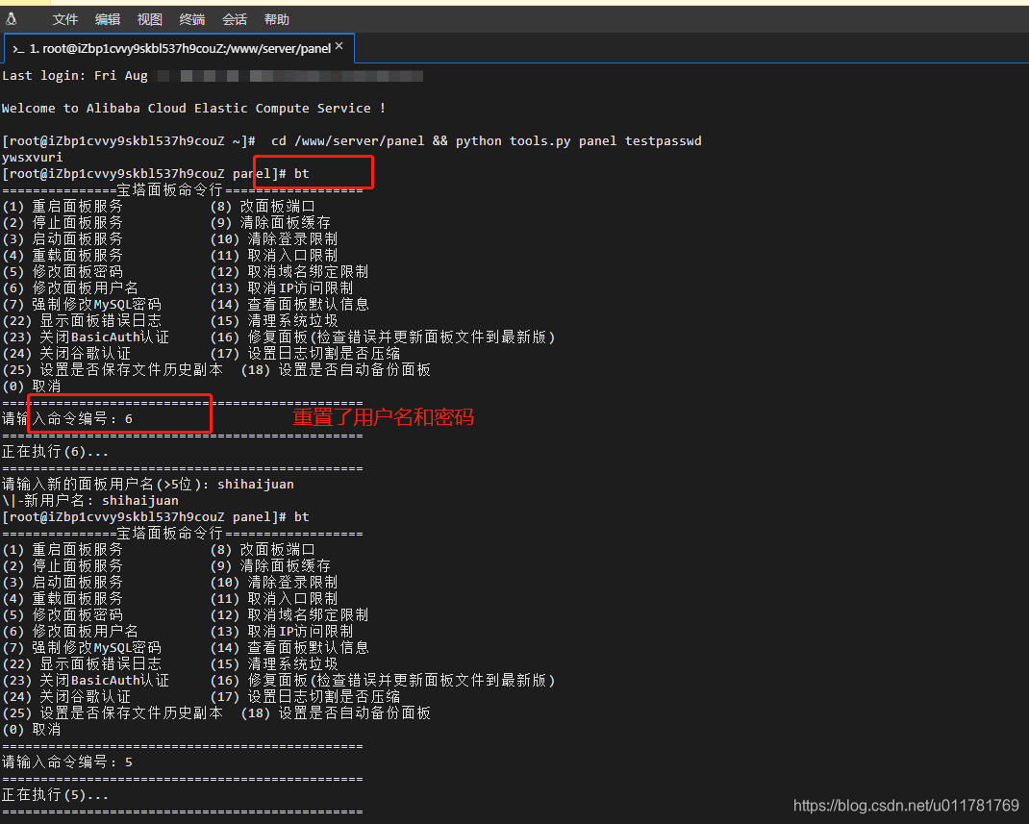Click the first (8) 改面板端口 entry
This screenshot has width=1029, height=824.
coord(263,207)
